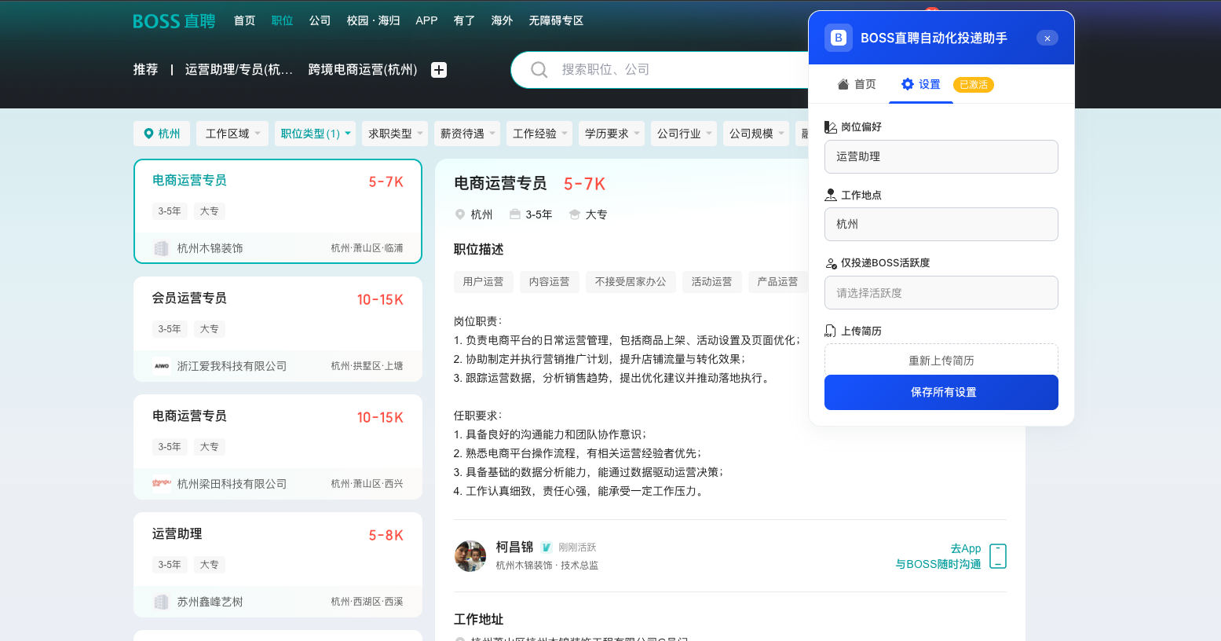Click the PDF icon beside 上传简历

tap(830, 331)
